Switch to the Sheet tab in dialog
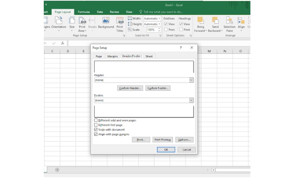The height and width of the screenshot is (179, 287). pos(149,56)
